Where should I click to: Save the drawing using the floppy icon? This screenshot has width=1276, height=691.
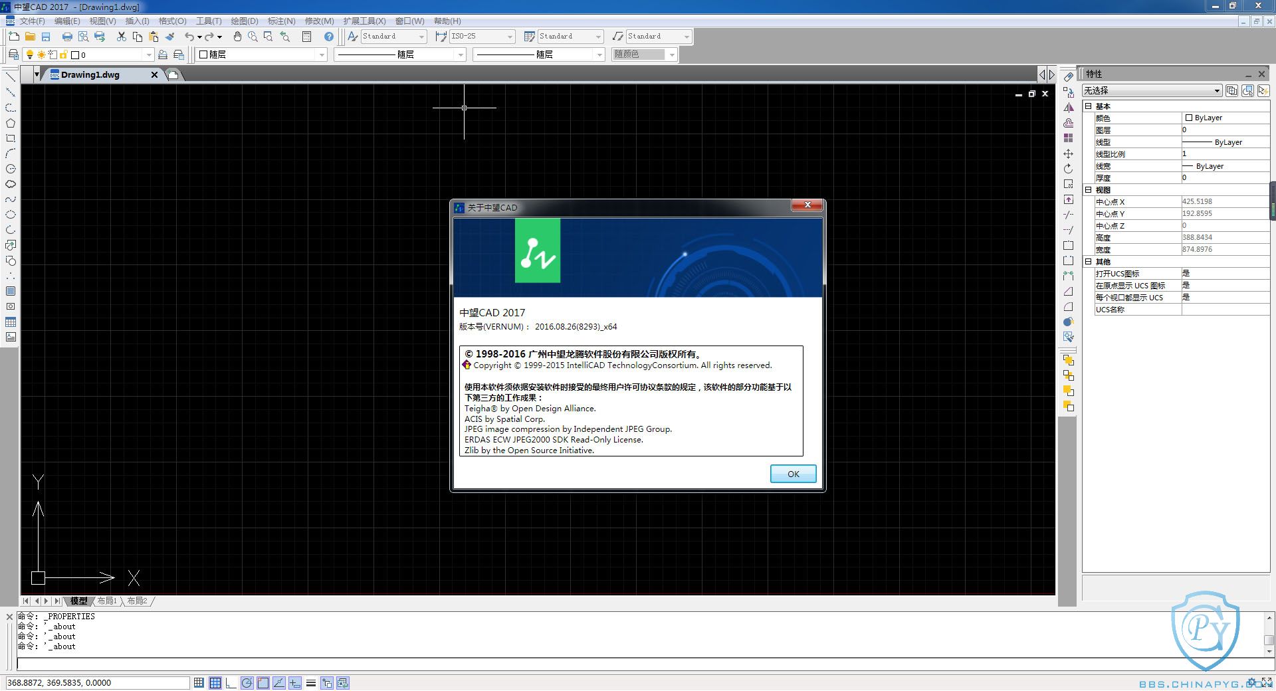(x=46, y=37)
